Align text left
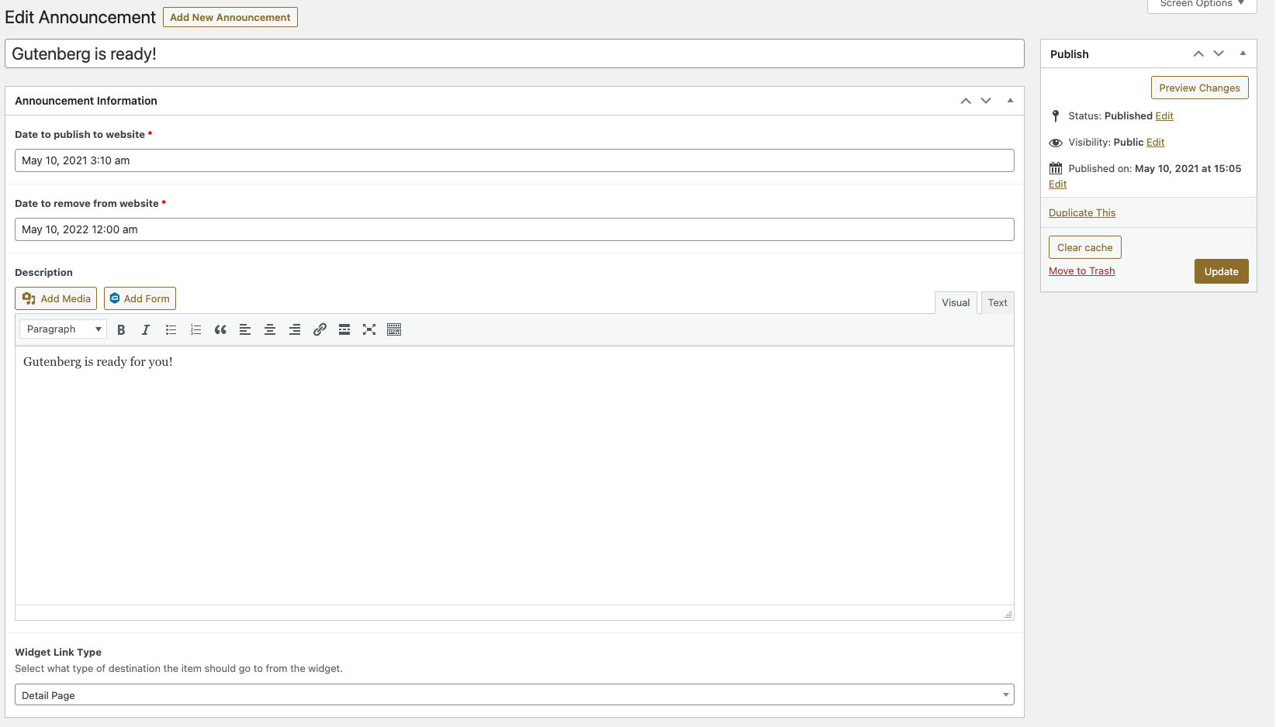Viewport: 1276px width, 727px height. point(245,329)
